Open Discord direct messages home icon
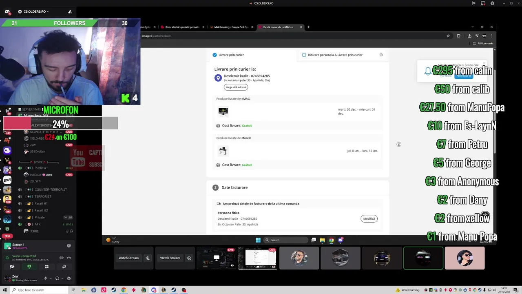 point(7,11)
